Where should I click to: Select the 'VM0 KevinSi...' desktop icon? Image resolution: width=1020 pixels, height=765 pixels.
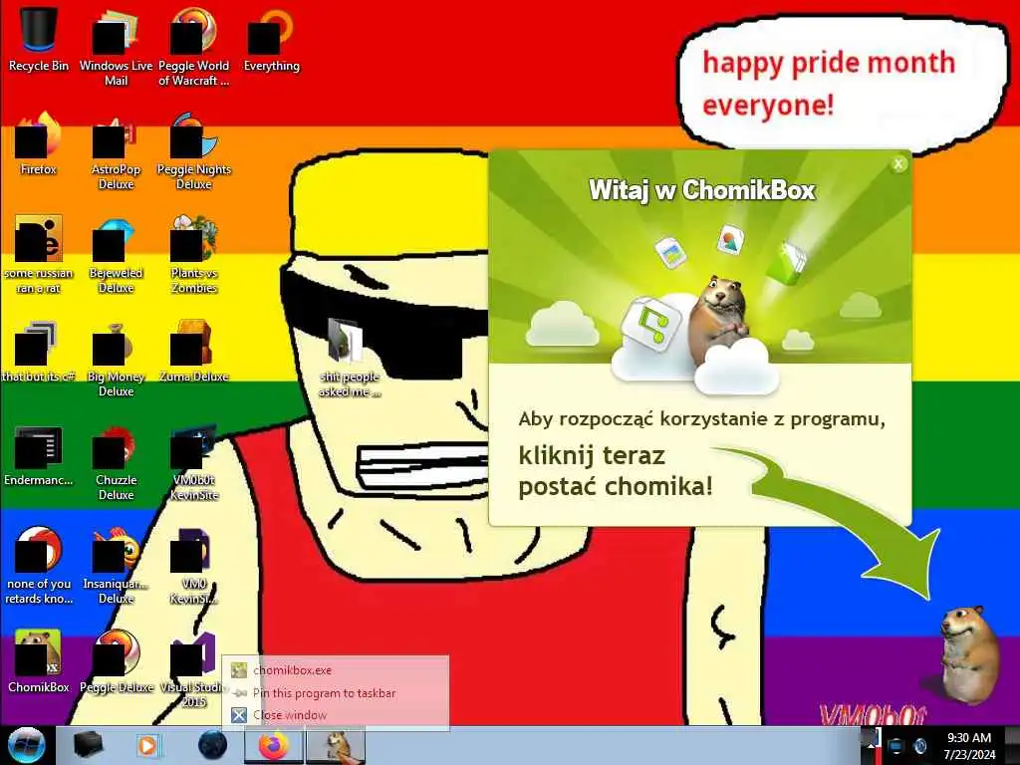[x=194, y=566]
